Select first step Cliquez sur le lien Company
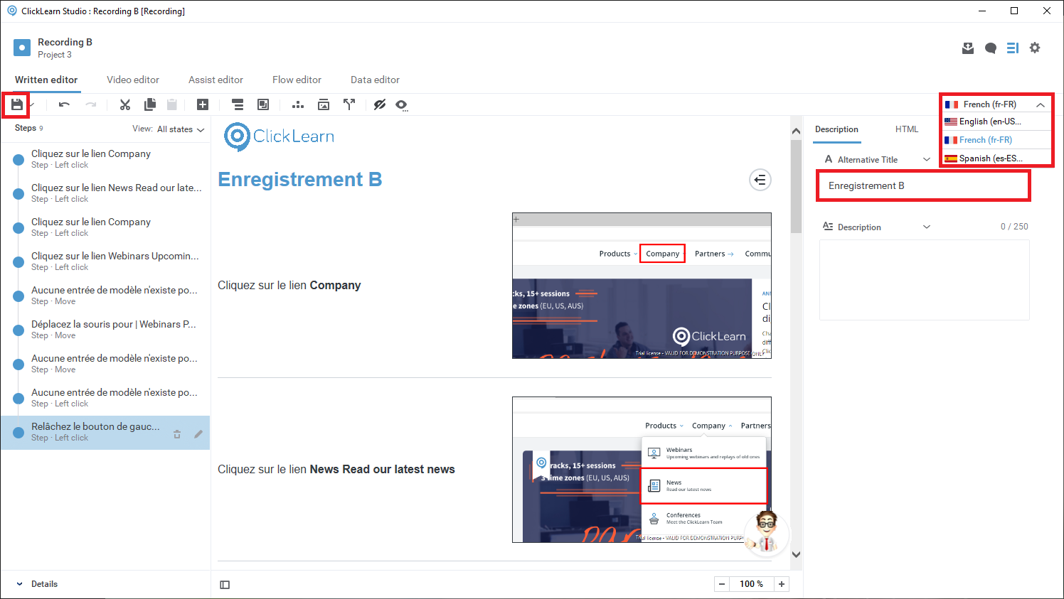Screen dimensions: 1064x599 (105, 159)
